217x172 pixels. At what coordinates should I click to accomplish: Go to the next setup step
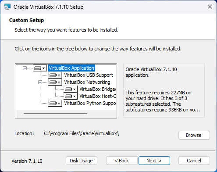[154, 161]
